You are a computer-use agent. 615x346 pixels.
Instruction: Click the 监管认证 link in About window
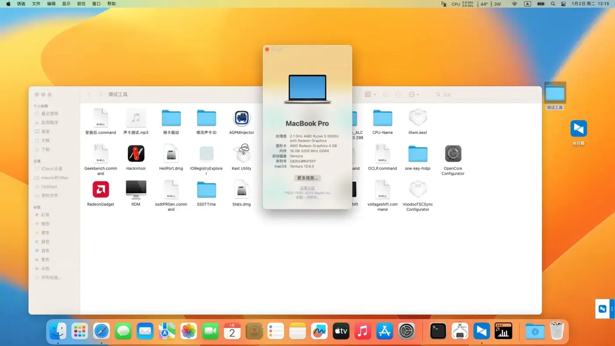click(307, 187)
